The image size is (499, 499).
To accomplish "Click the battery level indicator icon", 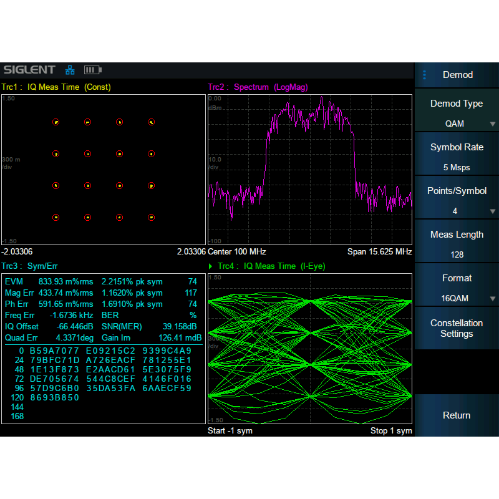I will (92, 70).
